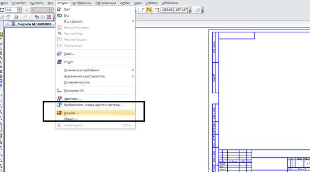Close the open Вставка menu header
This screenshot has height=172, width=310.
point(63,3)
